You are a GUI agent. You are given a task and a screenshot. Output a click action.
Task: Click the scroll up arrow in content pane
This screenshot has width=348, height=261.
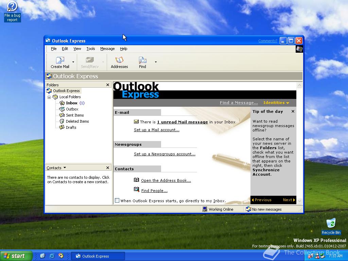pos(299,85)
